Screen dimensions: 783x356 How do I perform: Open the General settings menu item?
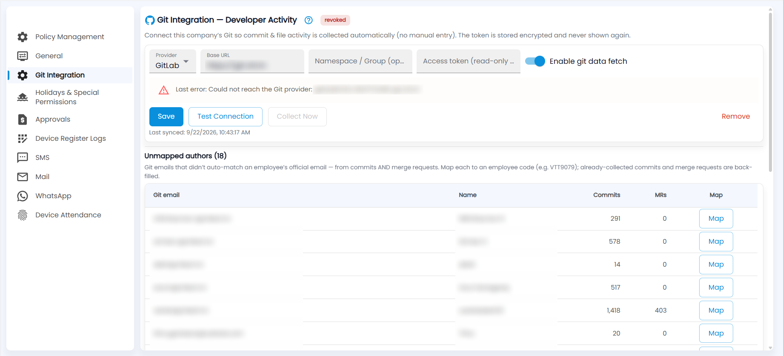(70, 56)
